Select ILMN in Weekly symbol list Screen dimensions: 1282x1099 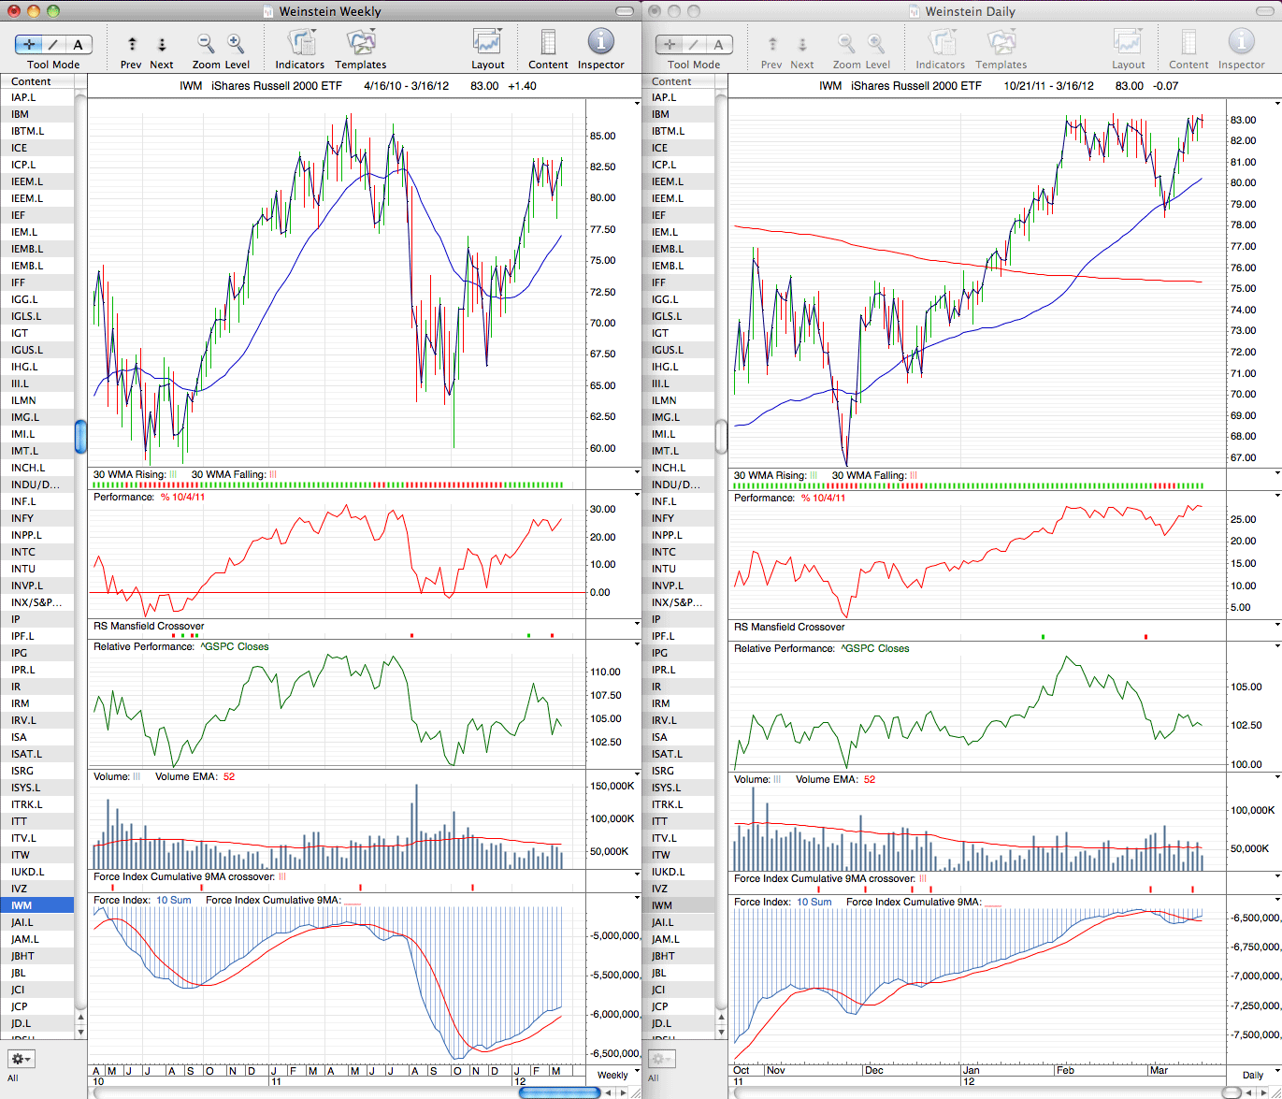pos(37,400)
